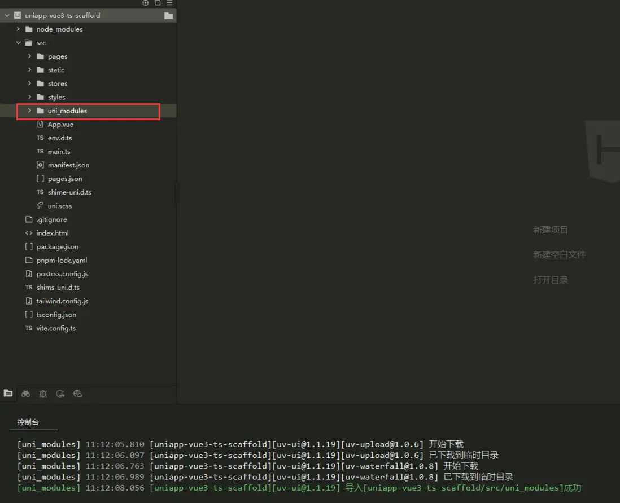The width and height of the screenshot is (620, 503).
Task: Switch to the project explorer bottom icon
Action: point(8,394)
